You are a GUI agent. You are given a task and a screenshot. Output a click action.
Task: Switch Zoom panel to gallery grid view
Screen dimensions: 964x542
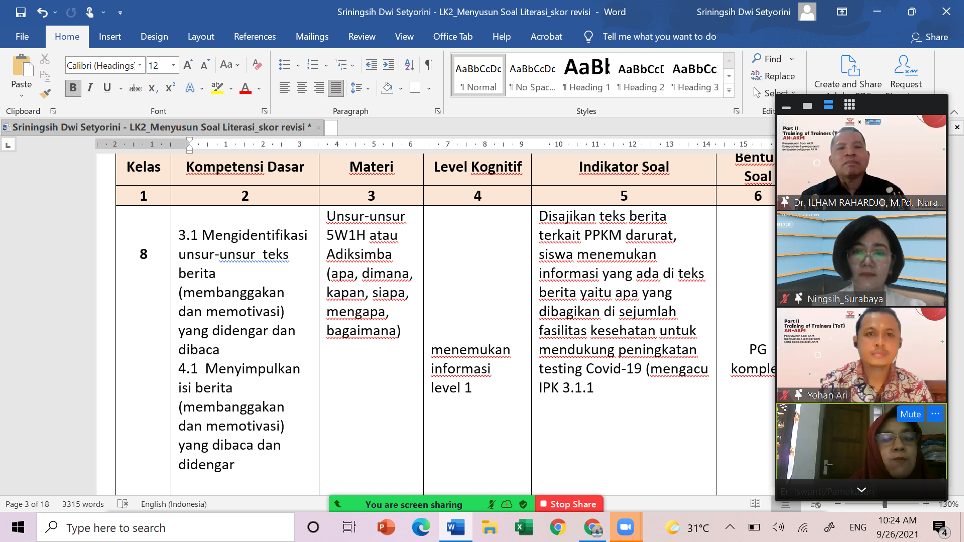point(850,105)
